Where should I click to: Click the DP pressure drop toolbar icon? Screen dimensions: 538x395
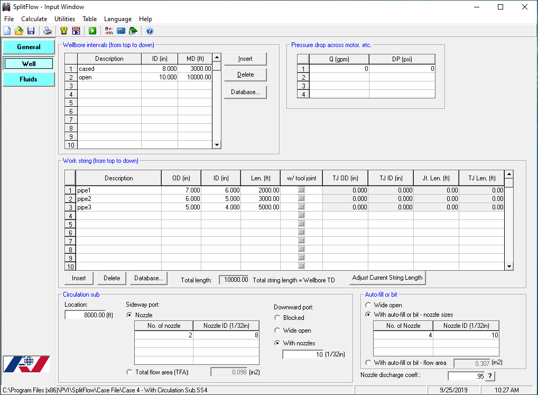point(76,31)
